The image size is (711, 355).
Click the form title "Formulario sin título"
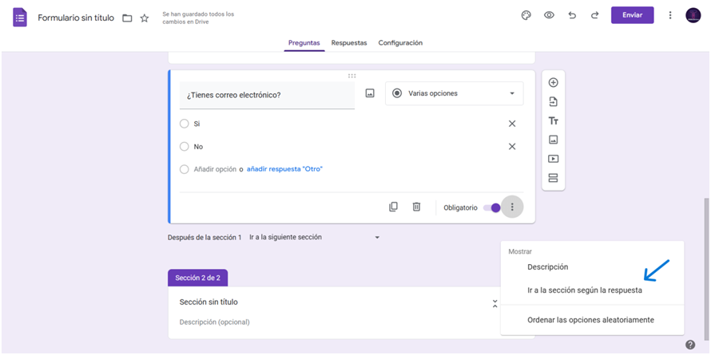tap(76, 18)
